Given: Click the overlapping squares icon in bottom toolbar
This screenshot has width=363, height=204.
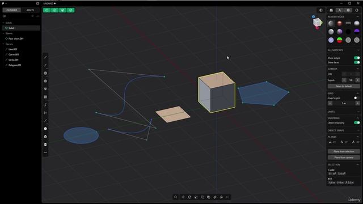Looking at the screenshot, I should (209, 197).
